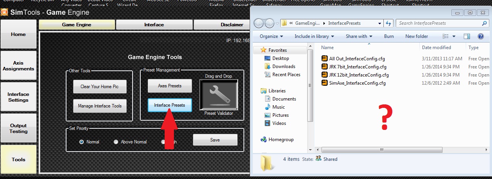
Task: Select the Tools sidebar button
Action: pyautogui.click(x=18, y=159)
